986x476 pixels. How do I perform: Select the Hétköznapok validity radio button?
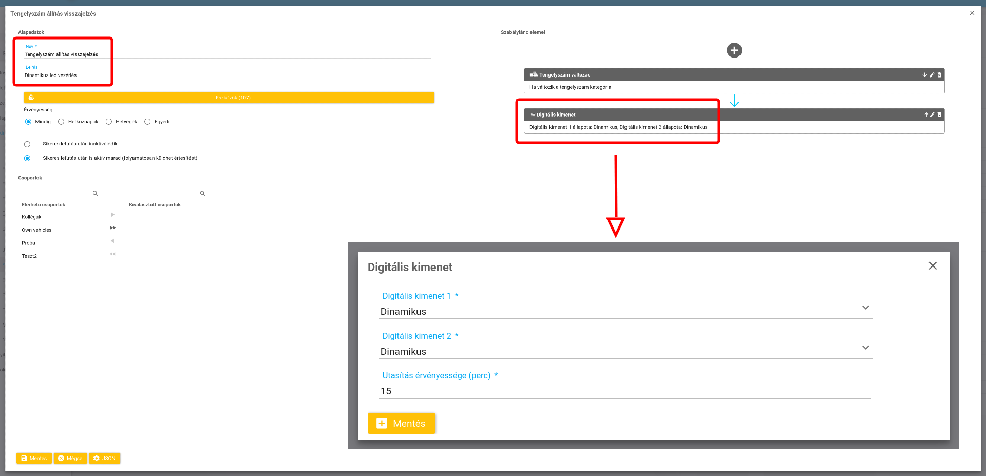tap(61, 122)
